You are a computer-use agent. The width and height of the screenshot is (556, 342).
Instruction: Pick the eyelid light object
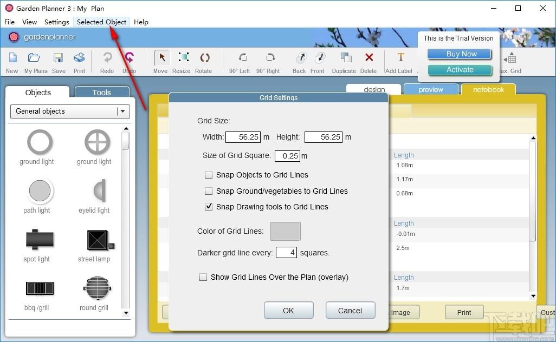pos(99,190)
